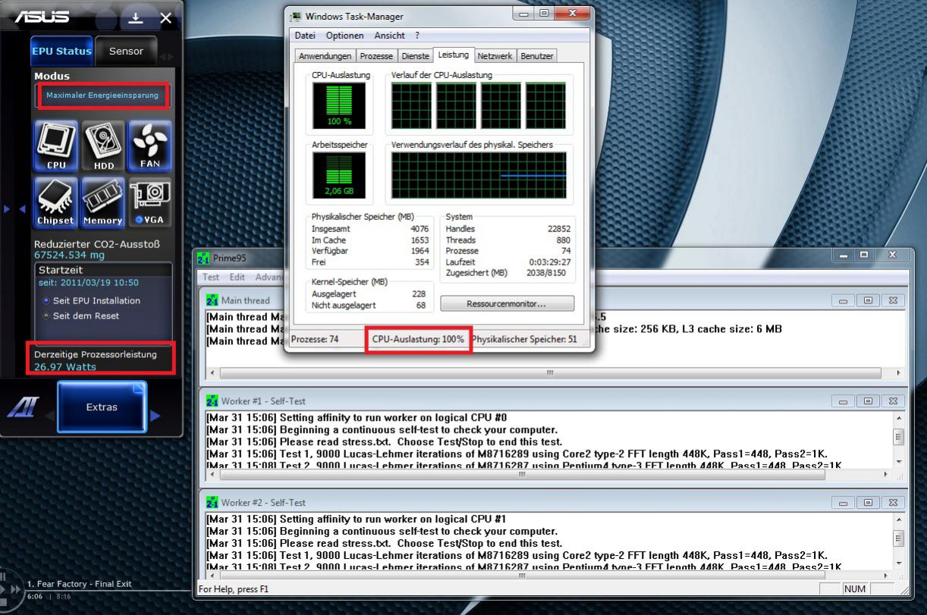Click the Extras button in ASUS panel
Image resolution: width=927 pixels, height=615 pixels.
pos(102,407)
